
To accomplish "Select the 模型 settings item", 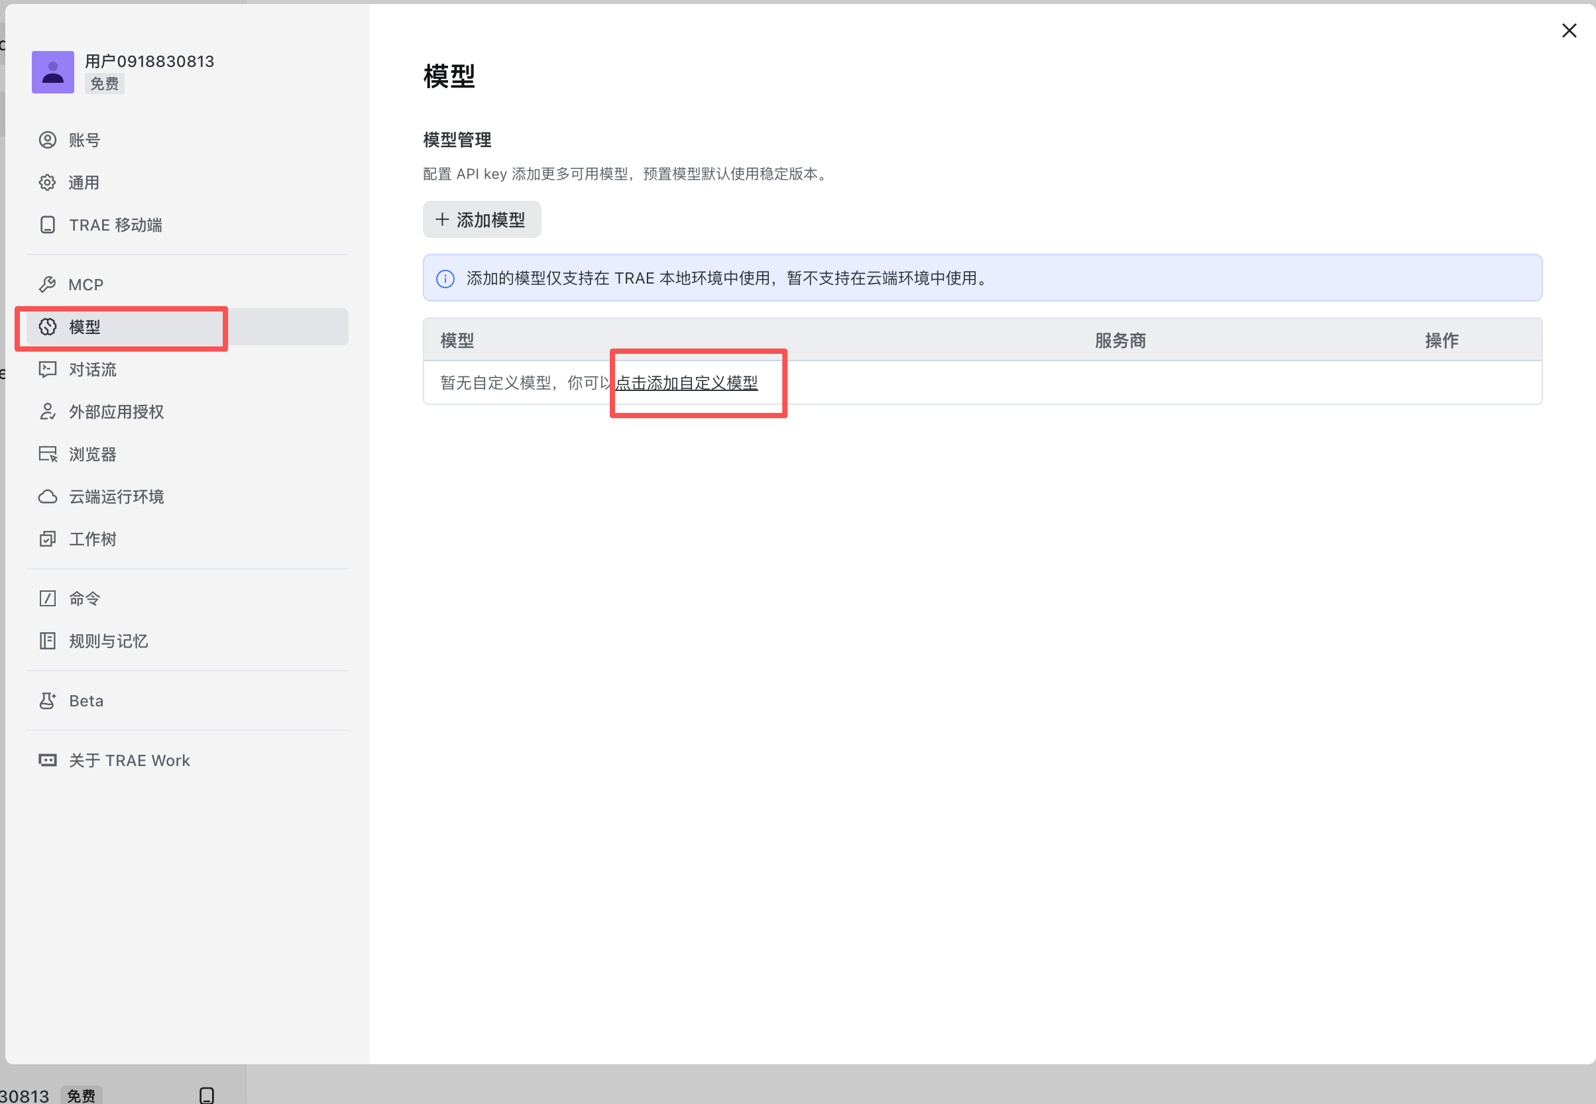I will click(x=187, y=327).
